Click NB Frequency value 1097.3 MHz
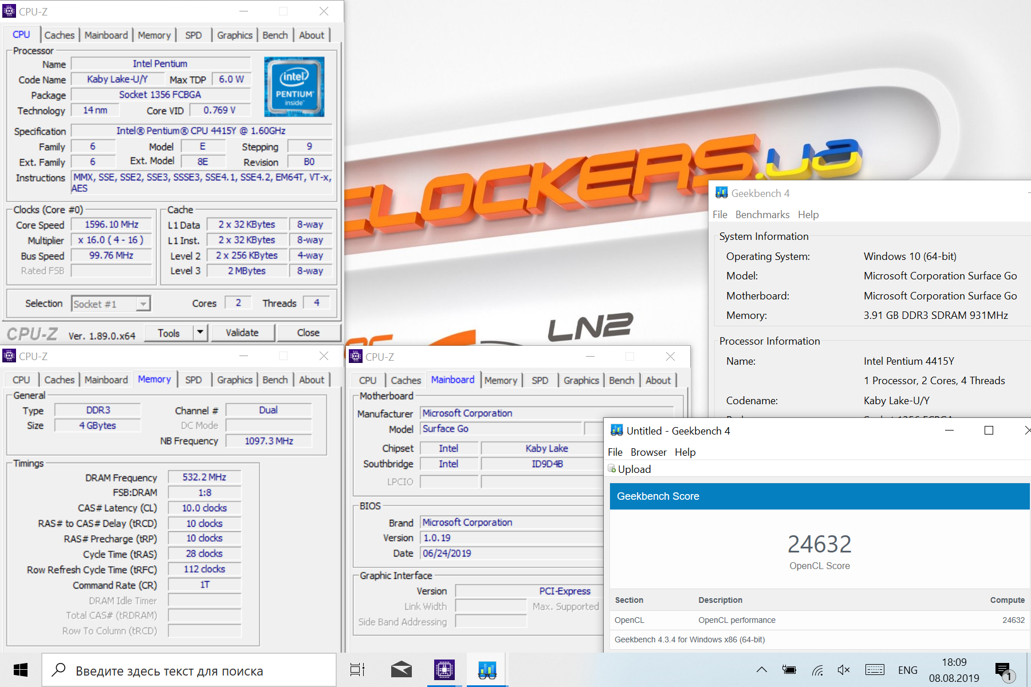The width and height of the screenshot is (1031, 687). tap(269, 441)
